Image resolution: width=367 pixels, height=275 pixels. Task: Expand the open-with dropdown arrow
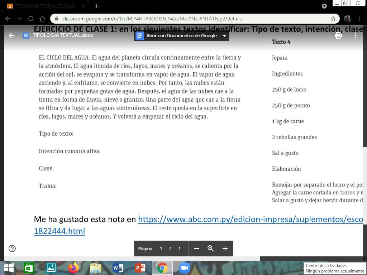224,36
